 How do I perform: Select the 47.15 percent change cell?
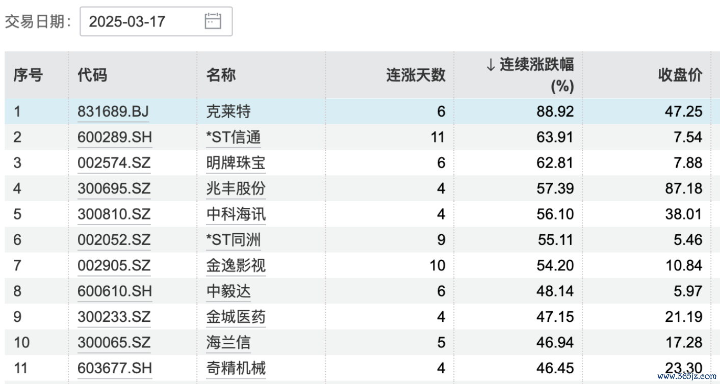coord(556,317)
